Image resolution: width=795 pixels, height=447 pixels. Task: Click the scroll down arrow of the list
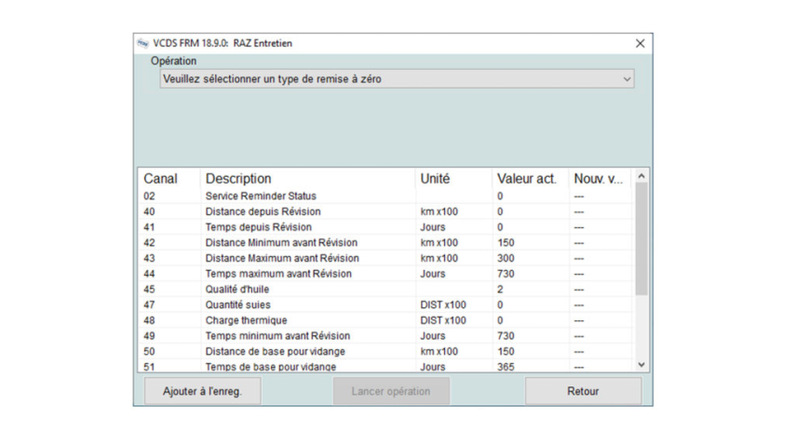pyautogui.click(x=641, y=365)
